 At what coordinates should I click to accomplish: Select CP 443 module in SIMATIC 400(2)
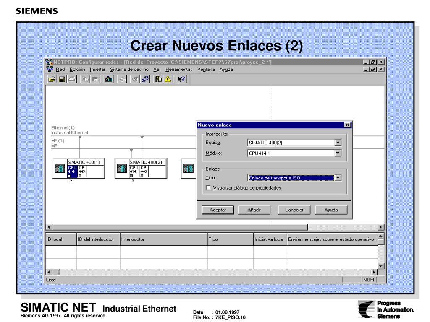click(x=144, y=171)
